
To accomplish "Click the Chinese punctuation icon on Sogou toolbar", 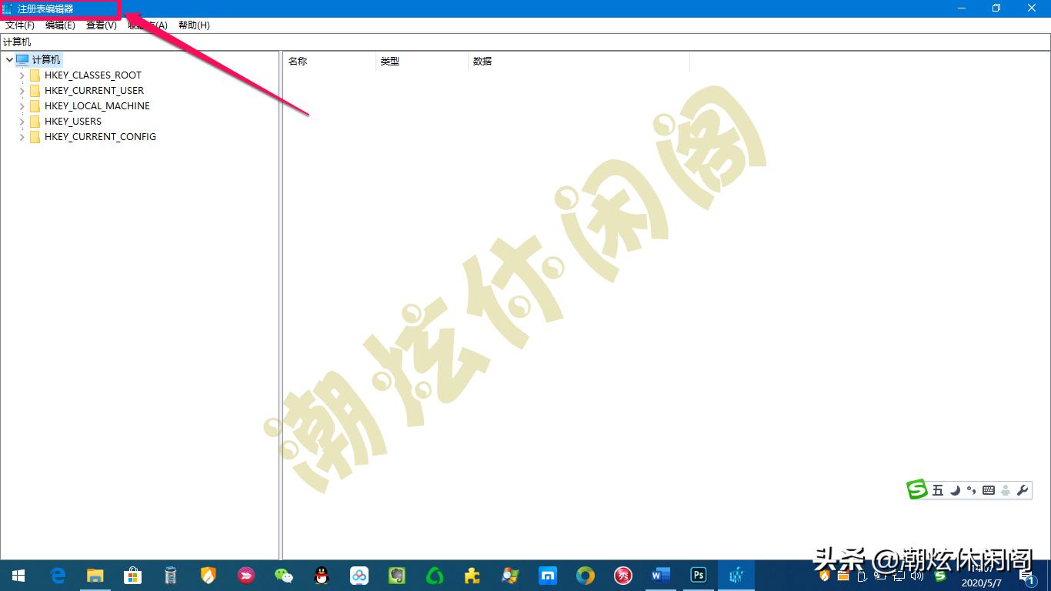I will tap(972, 490).
